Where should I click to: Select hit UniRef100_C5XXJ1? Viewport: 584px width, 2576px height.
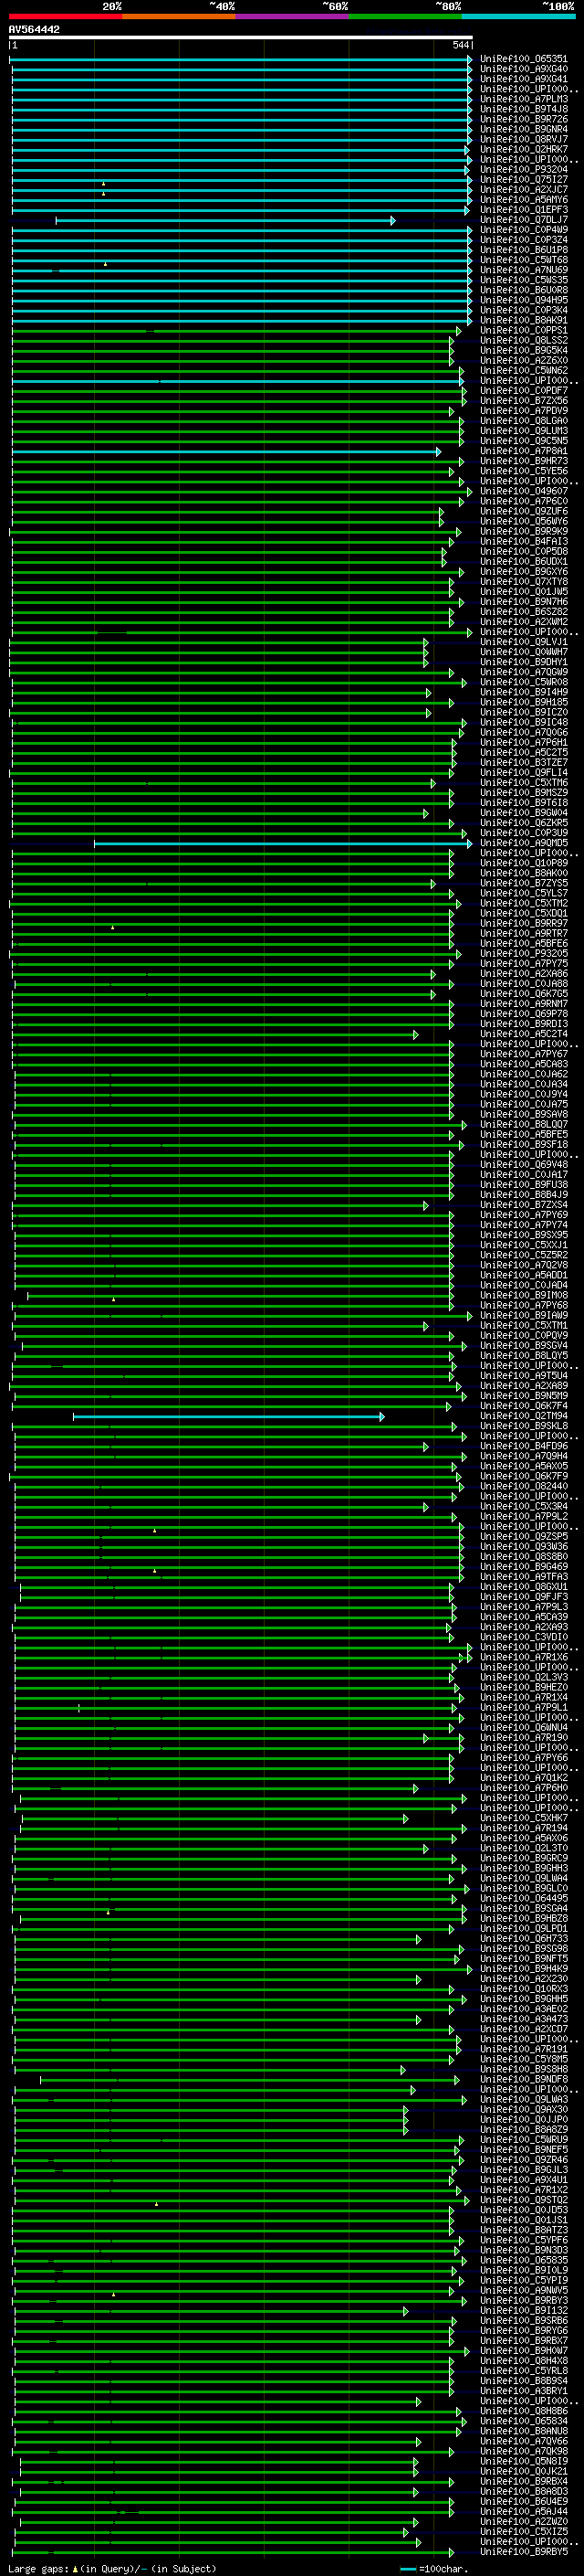point(523,1245)
